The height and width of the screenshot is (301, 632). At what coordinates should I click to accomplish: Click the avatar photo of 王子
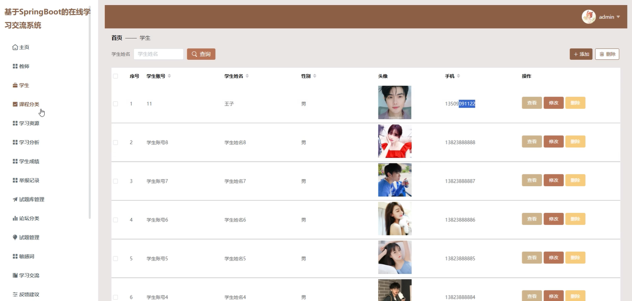395,102
